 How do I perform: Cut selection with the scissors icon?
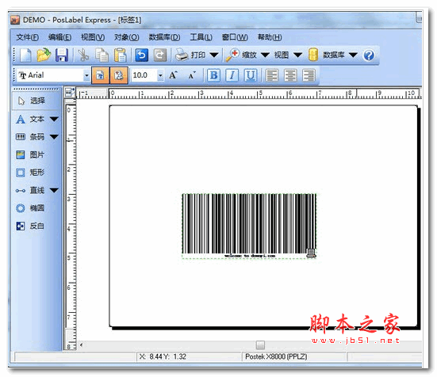tap(82, 55)
